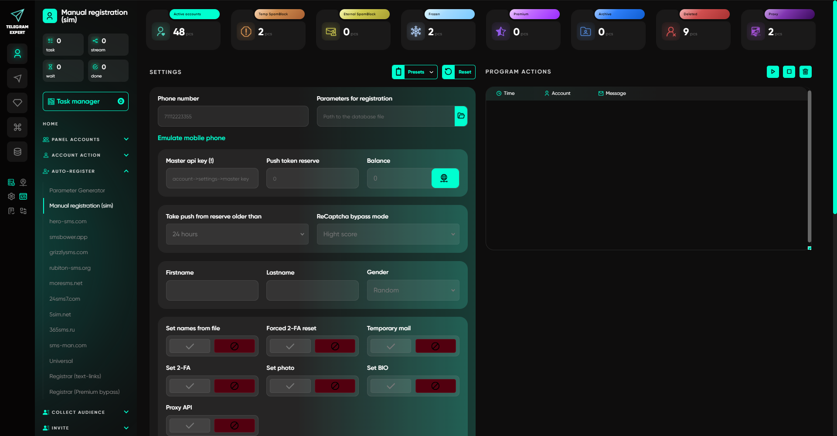
Task: Click the server check icon in sidebar
Action: point(11,182)
